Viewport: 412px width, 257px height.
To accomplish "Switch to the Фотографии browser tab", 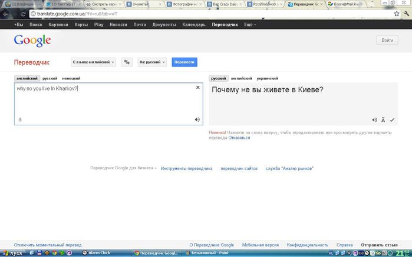I will pos(185,4).
